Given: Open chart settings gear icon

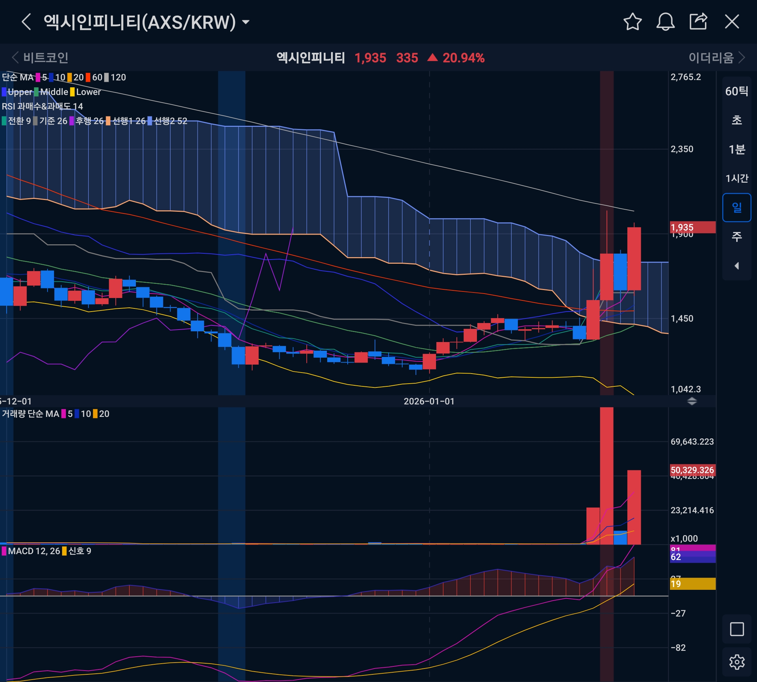Looking at the screenshot, I should 737,662.
